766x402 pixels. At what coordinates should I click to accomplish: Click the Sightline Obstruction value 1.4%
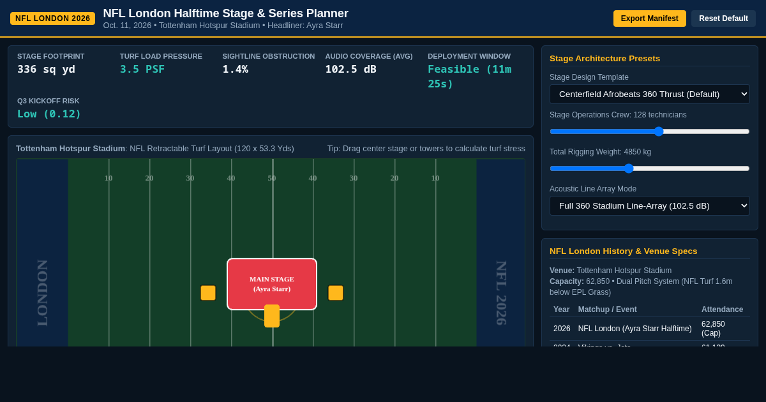(236, 69)
